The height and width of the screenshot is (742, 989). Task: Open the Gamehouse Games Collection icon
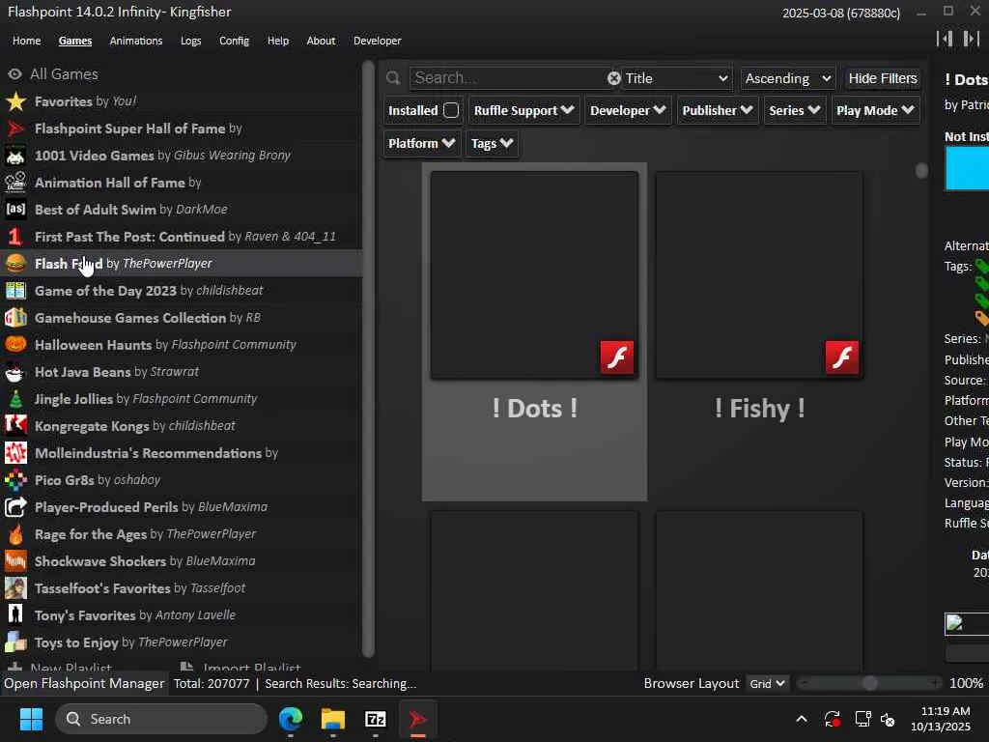15,317
